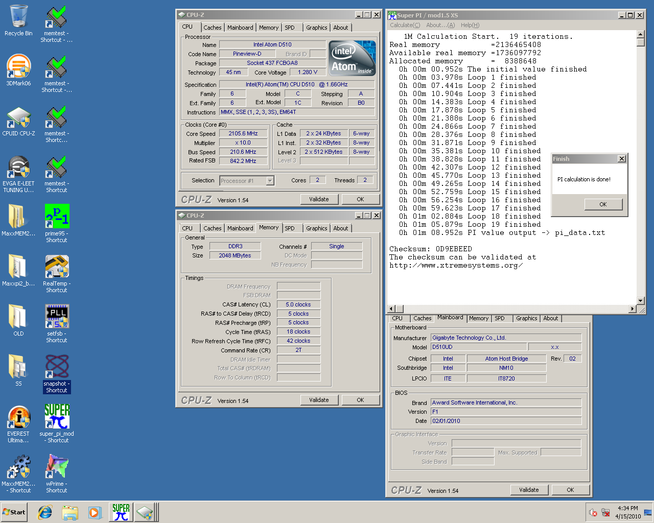This screenshot has height=523, width=654.
Task: Open the About menu in Super PI
Action: [x=440, y=25]
